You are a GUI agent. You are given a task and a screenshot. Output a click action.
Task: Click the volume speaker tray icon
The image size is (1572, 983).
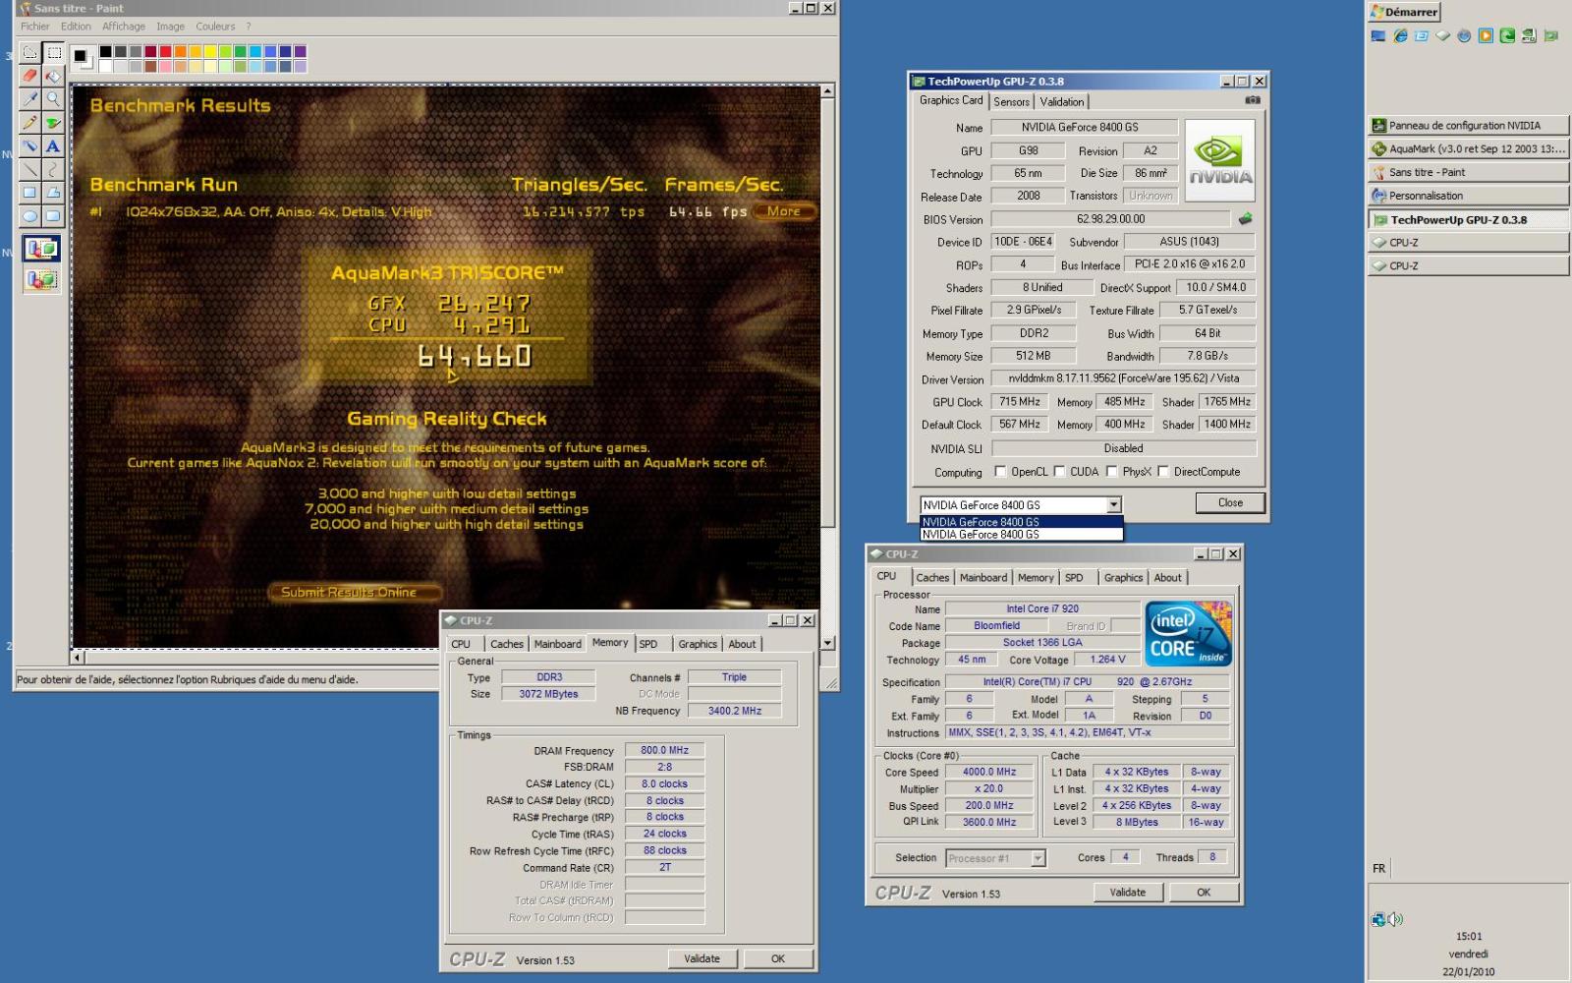point(1396,920)
